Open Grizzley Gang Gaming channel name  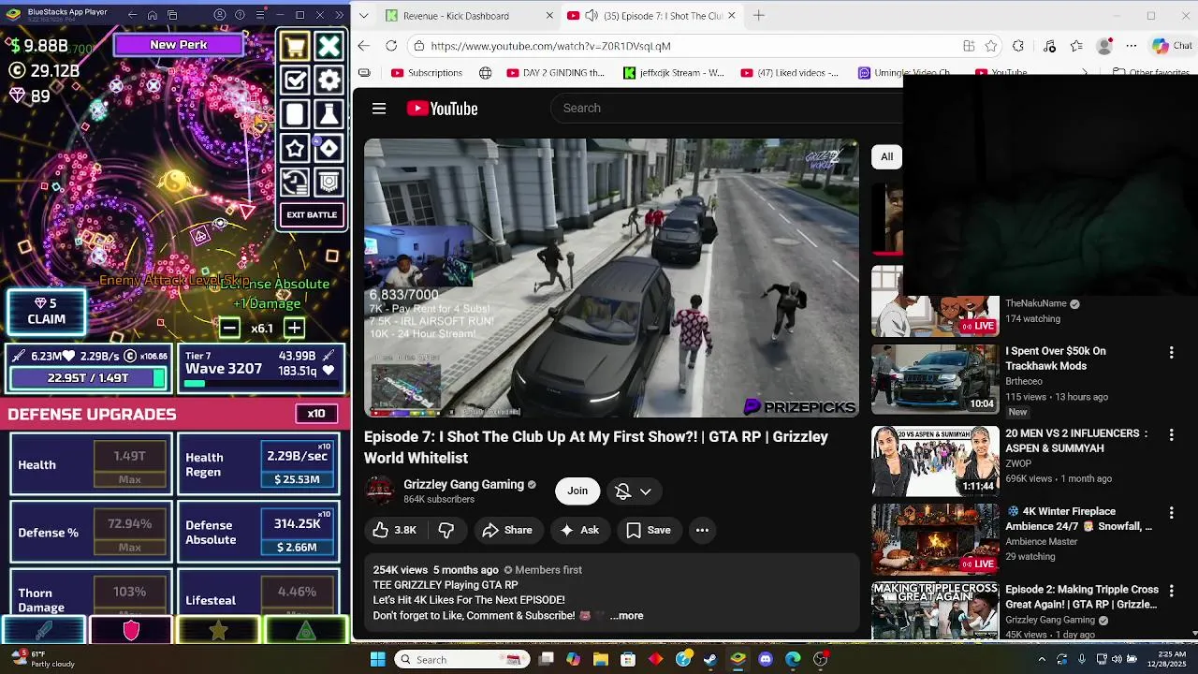click(463, 484)
